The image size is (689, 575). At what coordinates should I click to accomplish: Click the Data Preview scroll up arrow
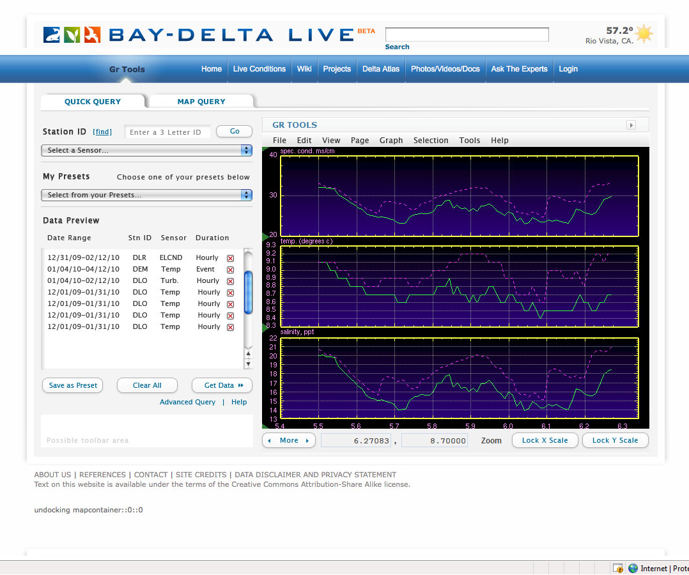pos(248,353)
